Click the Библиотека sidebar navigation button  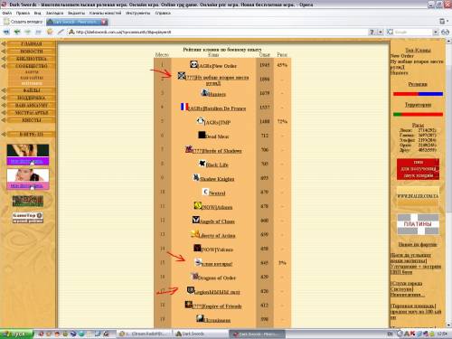[x=32, y=59]
